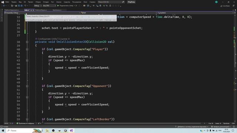Switch to the PlatformPlayer.cs tab
The width and height of the screenshot is (237, 133).
pos(41,10)
